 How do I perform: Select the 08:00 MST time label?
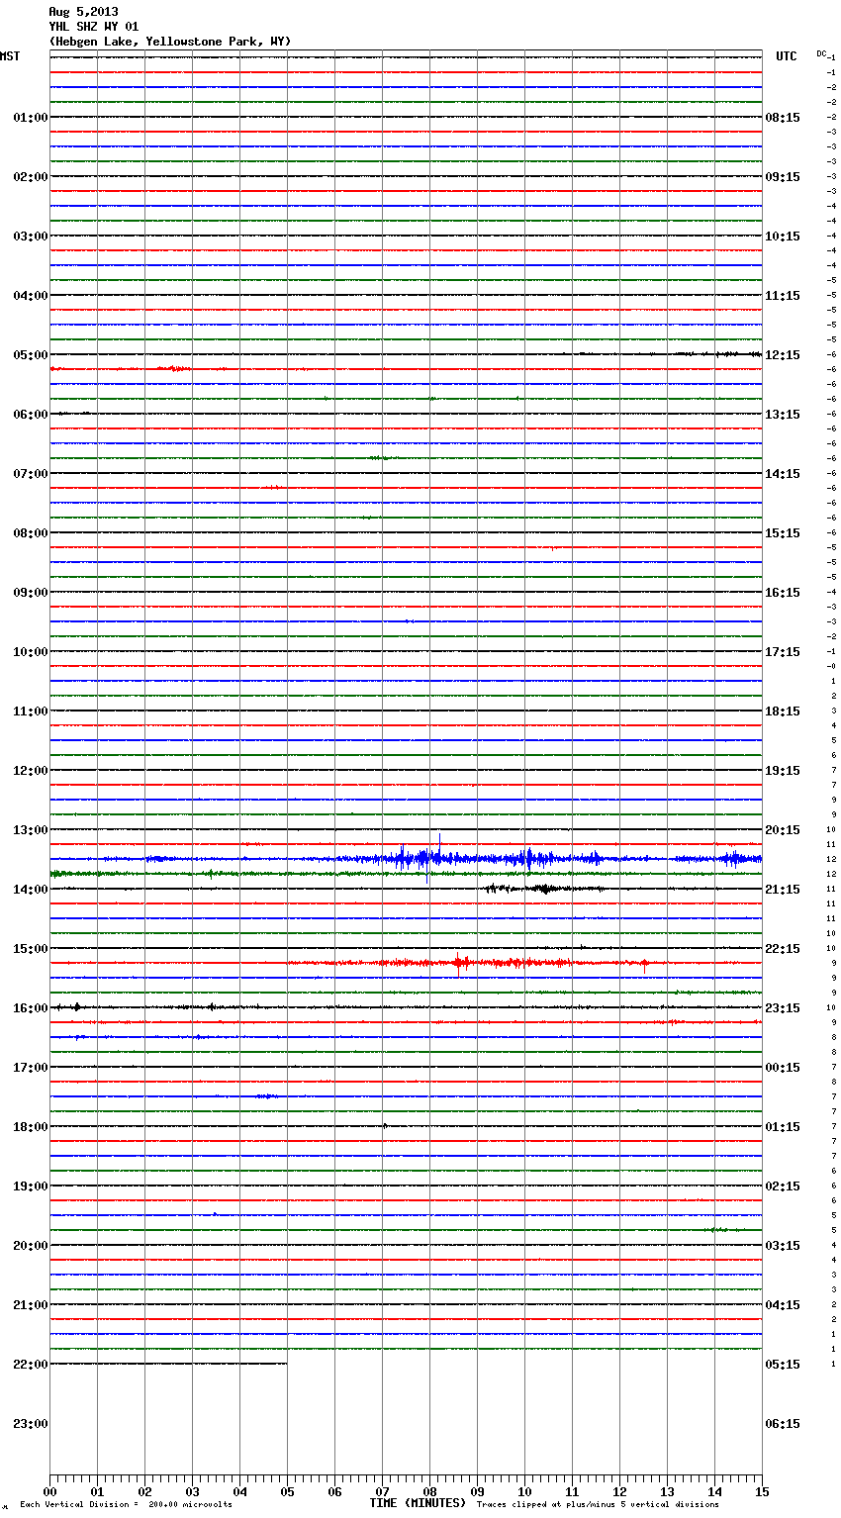(31, 533)
